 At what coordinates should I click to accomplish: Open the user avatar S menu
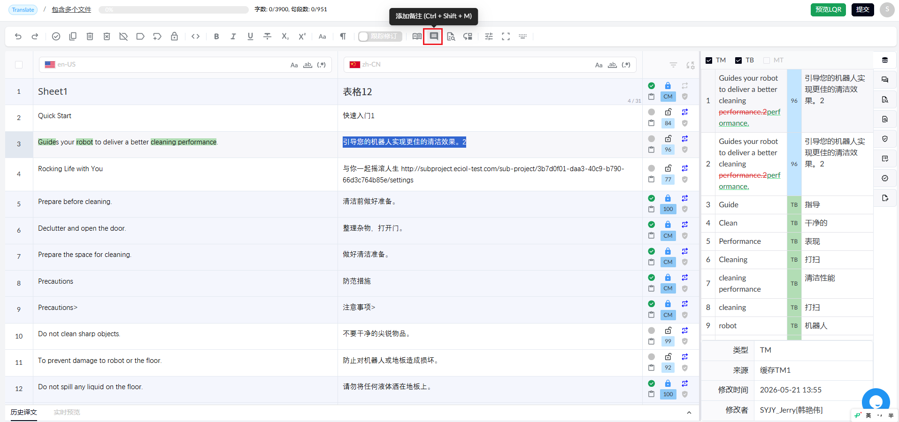[x=887, y=9]
